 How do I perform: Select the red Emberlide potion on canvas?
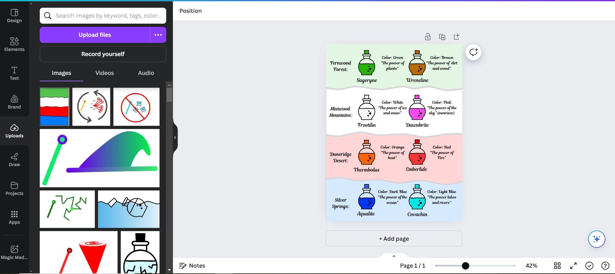point(417,152)
